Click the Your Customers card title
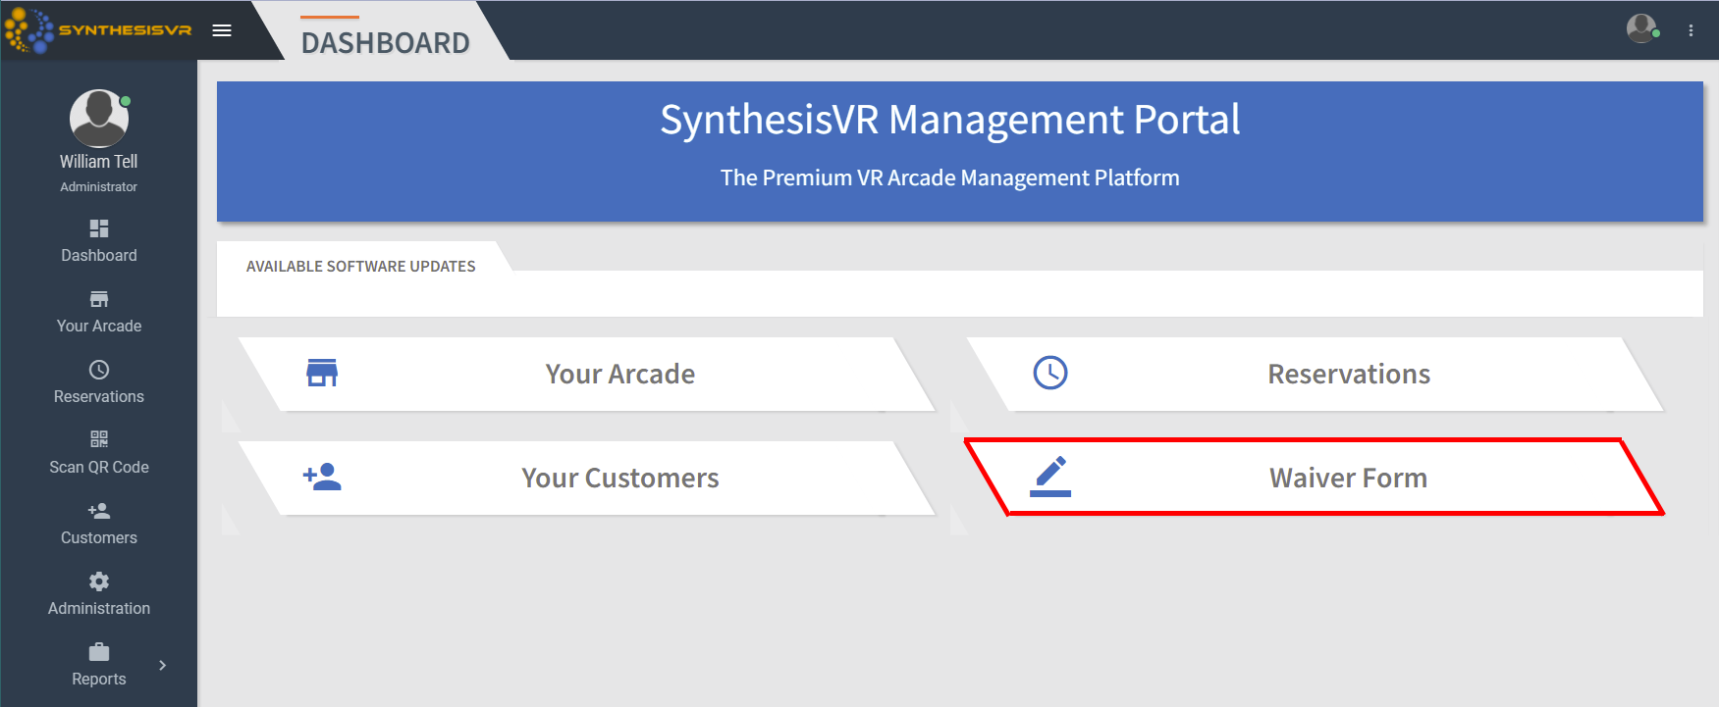Screen dimensions: 1719x707 click(x=620, y=478)
